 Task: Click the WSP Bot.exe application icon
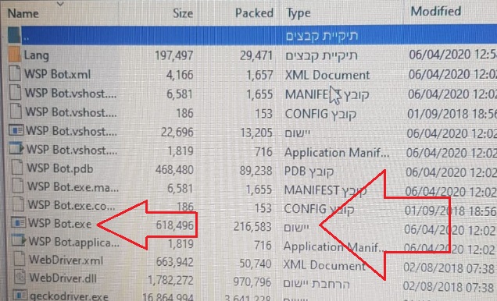coord(19,223)
